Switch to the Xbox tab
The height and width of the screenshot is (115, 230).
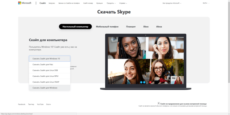click(x=146, y=27)
